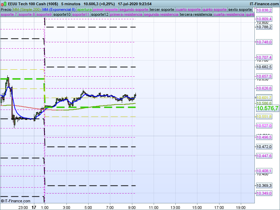
Task: Choose the soporte11 label
Action: point(81,14)
